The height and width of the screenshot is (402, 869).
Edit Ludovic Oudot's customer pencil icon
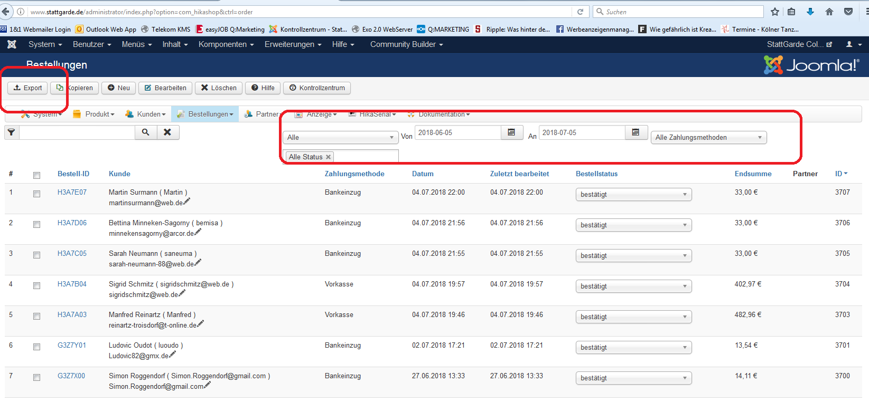tap(173, 354)
